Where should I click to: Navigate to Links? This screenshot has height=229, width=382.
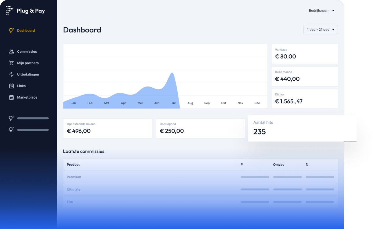point(21,86)
